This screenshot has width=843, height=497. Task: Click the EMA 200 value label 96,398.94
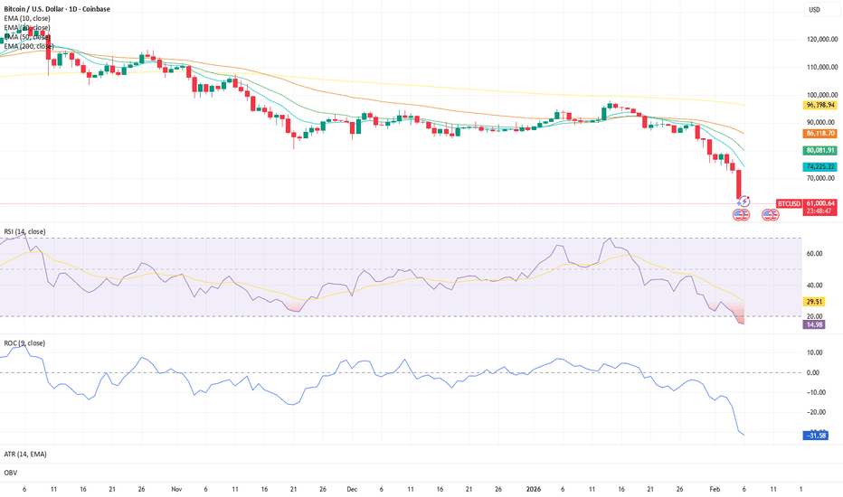(820, 106)
